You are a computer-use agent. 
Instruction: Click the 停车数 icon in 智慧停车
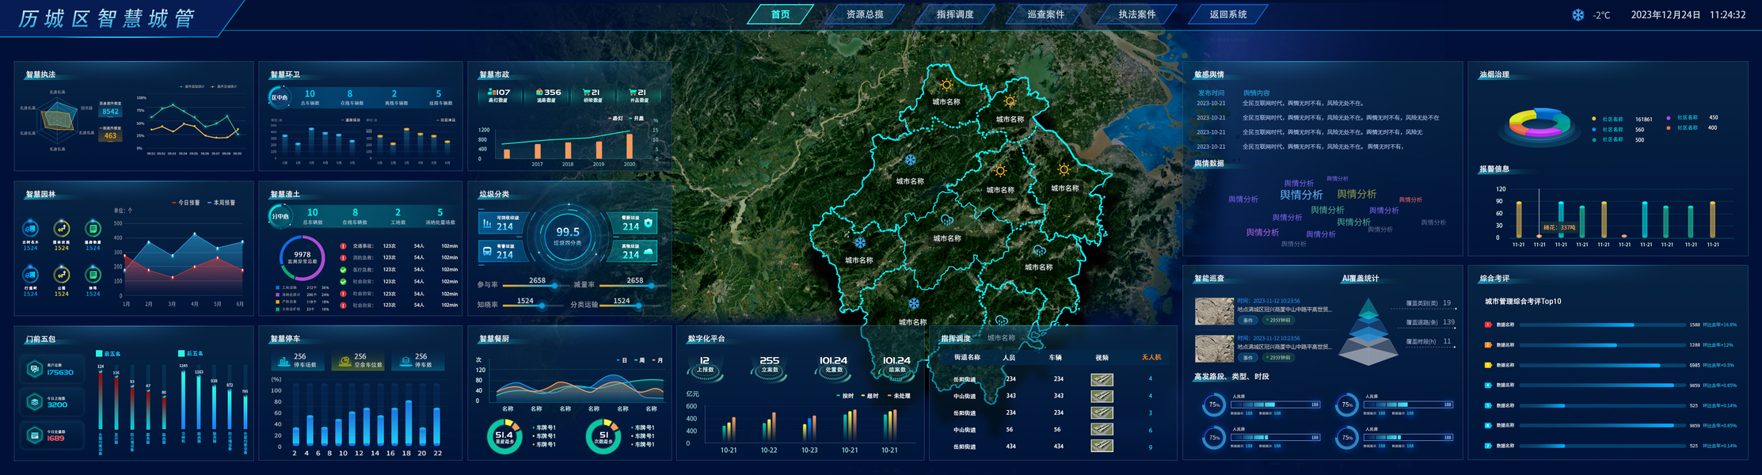tap(405, 362)
